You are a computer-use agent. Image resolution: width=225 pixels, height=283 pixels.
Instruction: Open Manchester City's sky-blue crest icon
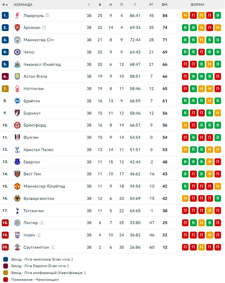(x=17, y=40)
